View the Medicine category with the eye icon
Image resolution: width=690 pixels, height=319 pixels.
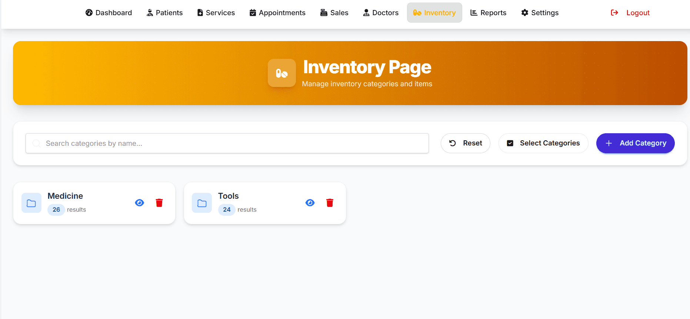[x=140, y=203]
